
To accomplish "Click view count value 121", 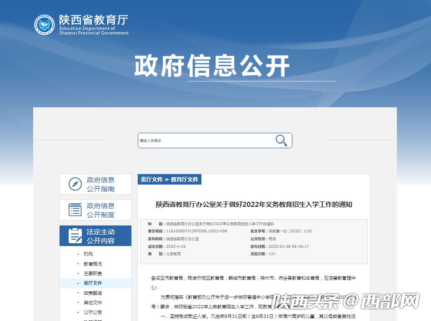I will [272, 254].
